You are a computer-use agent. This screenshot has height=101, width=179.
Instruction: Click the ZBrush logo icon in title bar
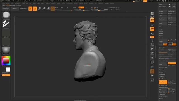[1, 1]
